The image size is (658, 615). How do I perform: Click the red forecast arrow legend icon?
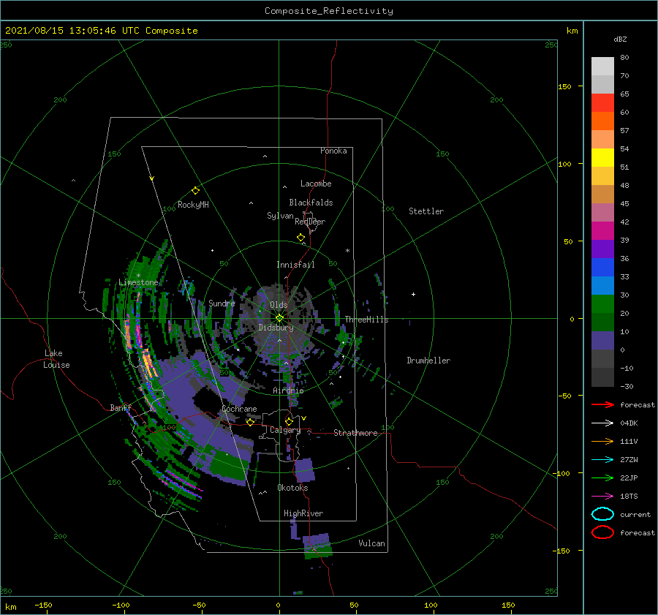[602, 404]
